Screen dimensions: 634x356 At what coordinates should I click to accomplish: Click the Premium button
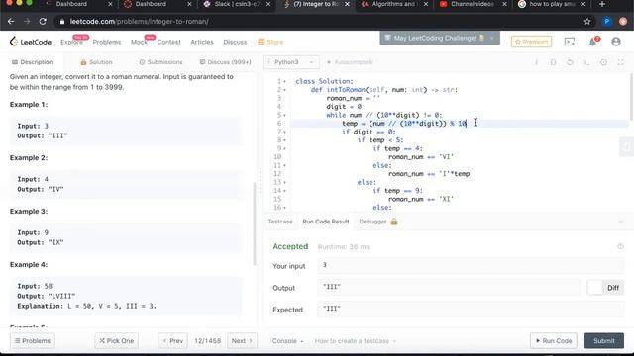[x=531, y=42]
